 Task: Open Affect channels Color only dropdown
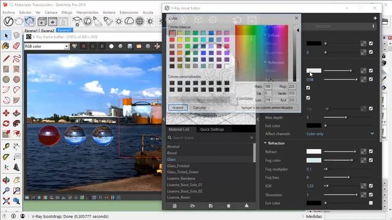[x=340, y=134]
